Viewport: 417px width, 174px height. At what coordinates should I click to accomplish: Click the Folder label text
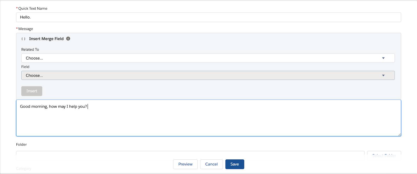pos(21,144)
